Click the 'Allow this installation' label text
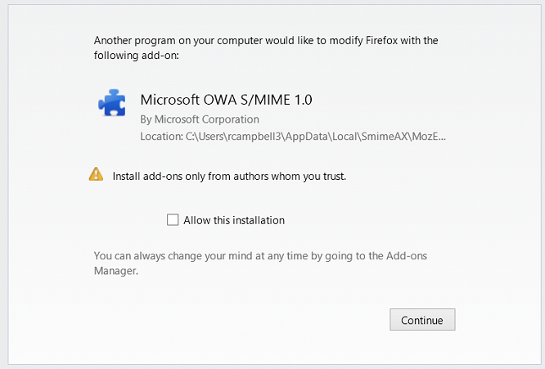 pyautogui.click(x=234, y=220)
